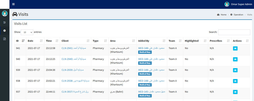Screen dimensions: 254x101
Task: Open MED-145 user link in row 937
Action: tap(152, 92)
